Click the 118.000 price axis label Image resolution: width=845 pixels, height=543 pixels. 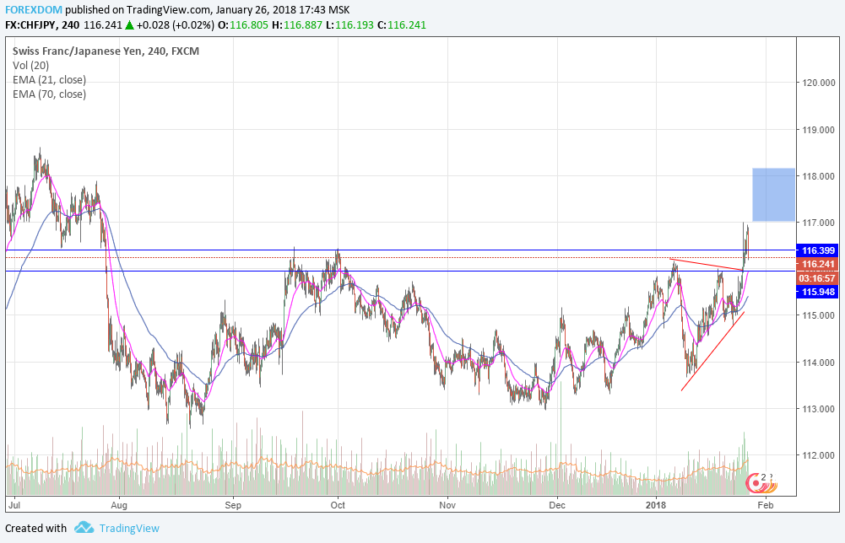pyautogui.click(x=819, y=176)
